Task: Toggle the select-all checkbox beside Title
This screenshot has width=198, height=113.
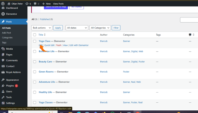Action: (35, 35)
